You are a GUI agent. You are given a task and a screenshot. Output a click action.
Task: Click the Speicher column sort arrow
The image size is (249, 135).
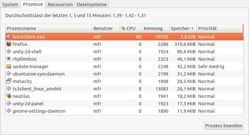[192, 28]
